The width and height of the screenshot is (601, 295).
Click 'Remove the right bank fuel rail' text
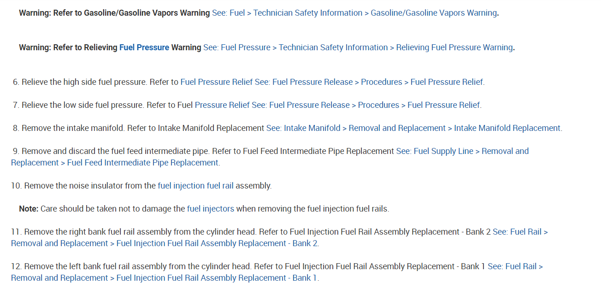pos(92,232)
